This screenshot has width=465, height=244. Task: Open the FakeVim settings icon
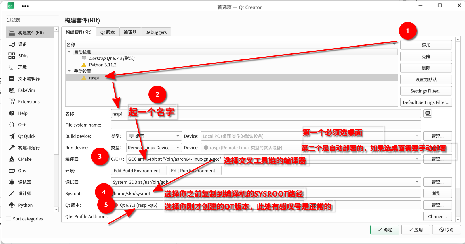12,90
